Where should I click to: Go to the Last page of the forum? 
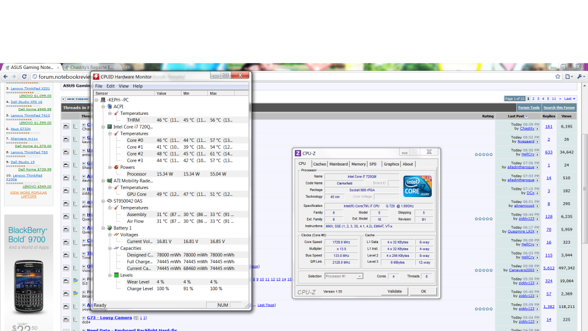tap(570, 99)
